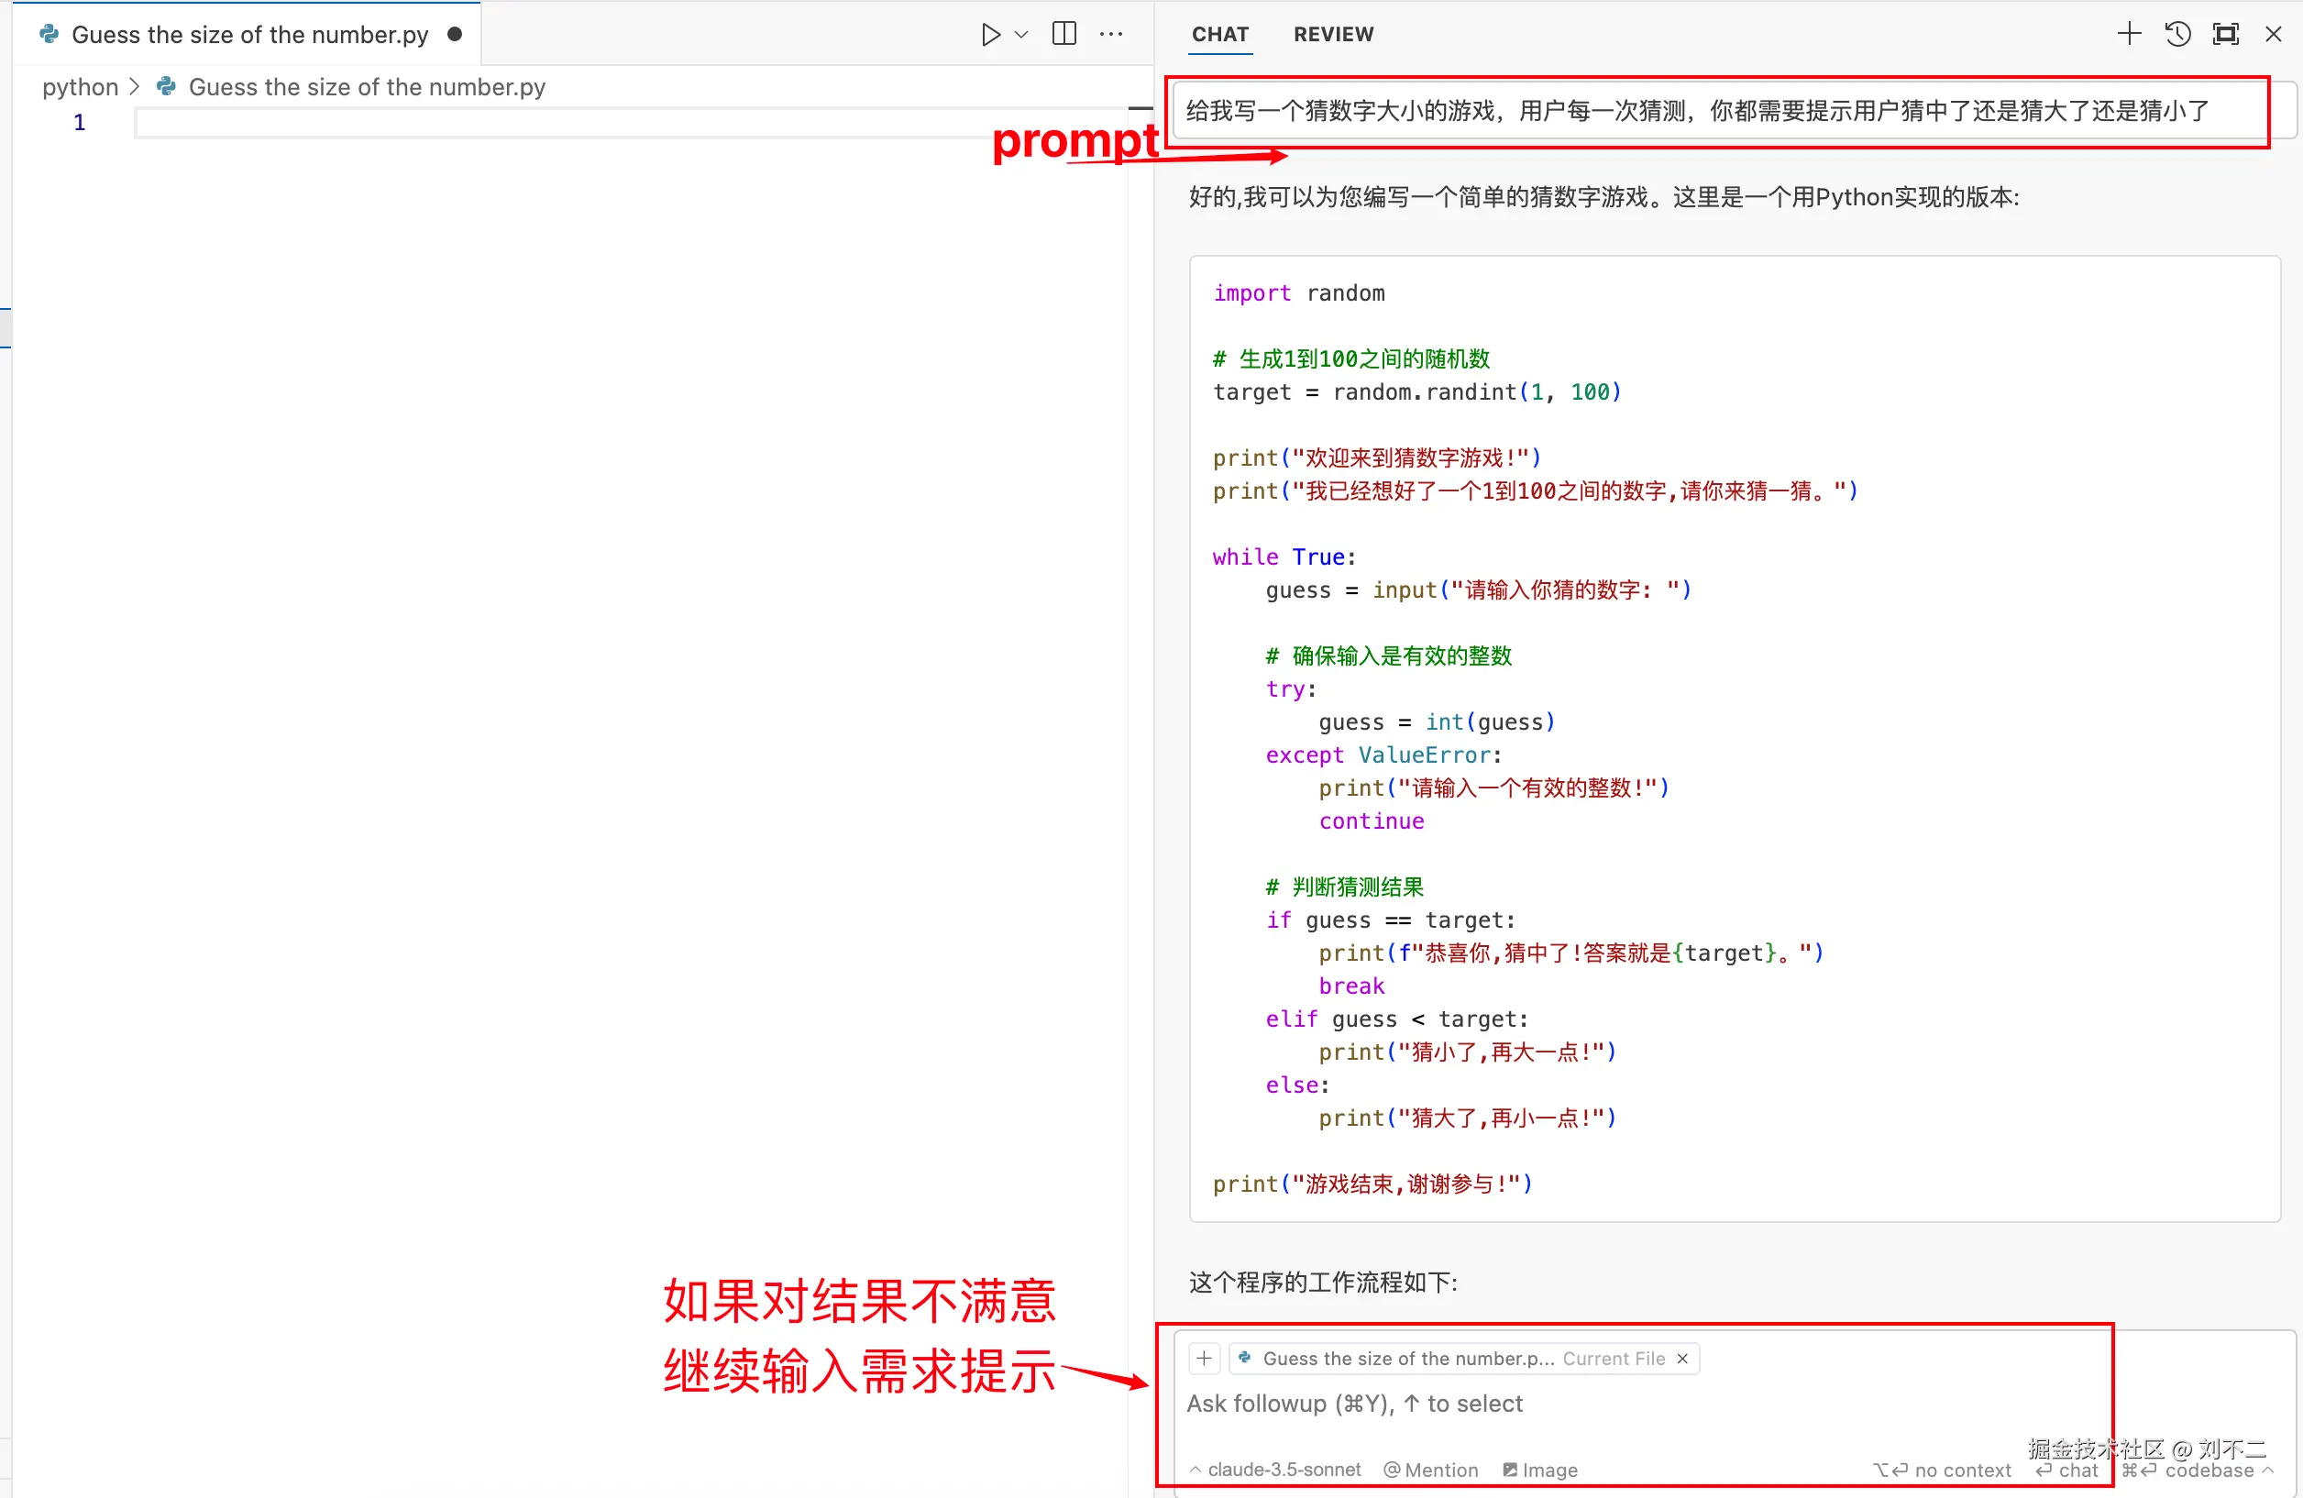Attach an Image to the chat
This screenshot has height=1498, width=2303.
[x=1539, y=1469]
